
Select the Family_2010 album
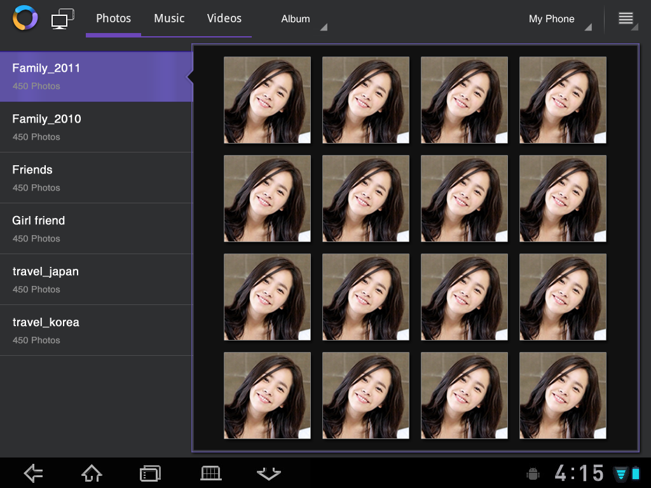click(x=97, y=126)
